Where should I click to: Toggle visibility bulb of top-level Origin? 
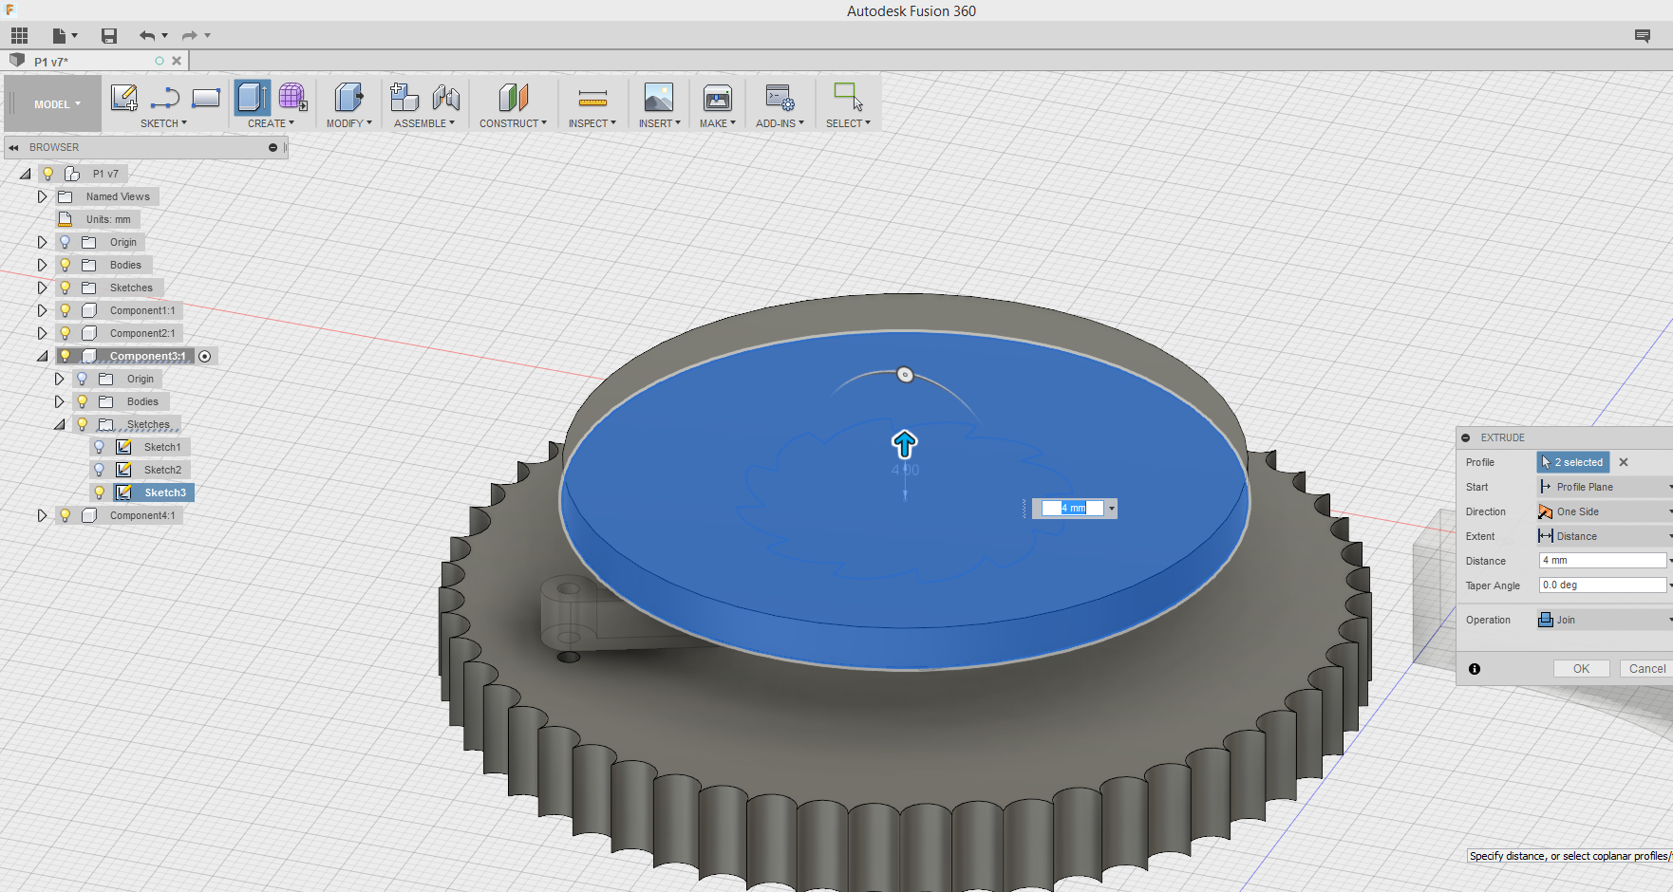pos(65,242)
